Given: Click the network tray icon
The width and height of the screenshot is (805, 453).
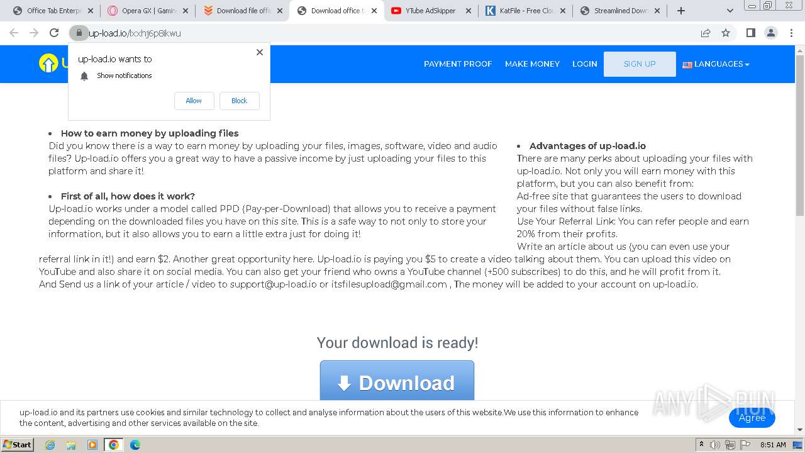Looking at the screenshot, I should coord(730,445).
